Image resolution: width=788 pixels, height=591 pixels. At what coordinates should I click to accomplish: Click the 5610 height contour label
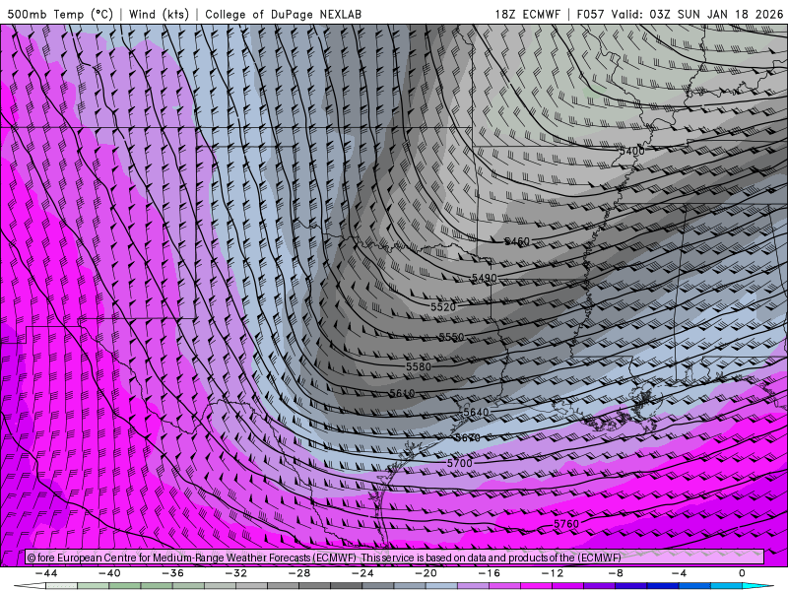[402, 393]
